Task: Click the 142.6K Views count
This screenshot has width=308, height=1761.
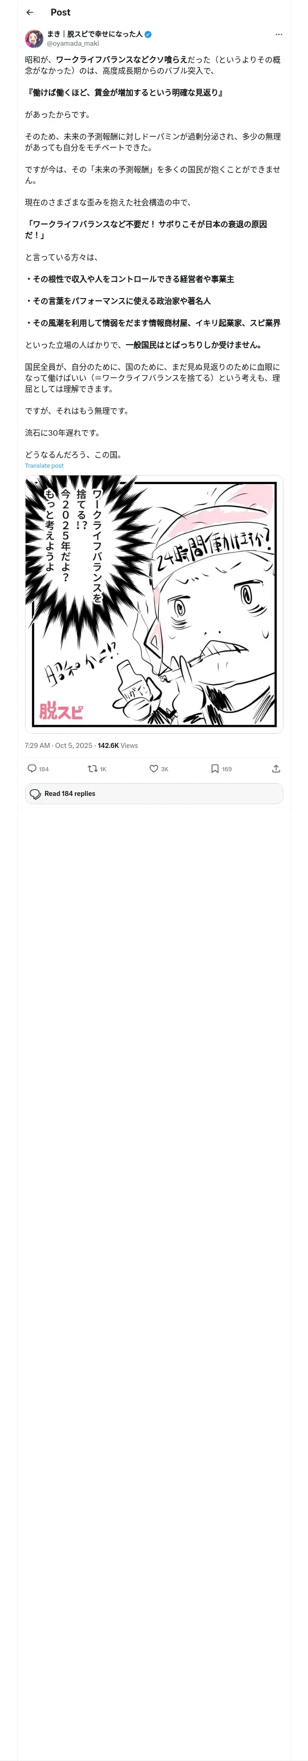Action: [117, 745]
